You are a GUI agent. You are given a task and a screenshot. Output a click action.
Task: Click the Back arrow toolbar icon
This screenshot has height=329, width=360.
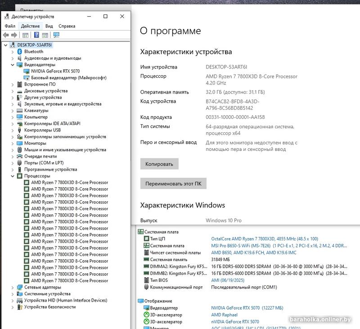[6, 35]
